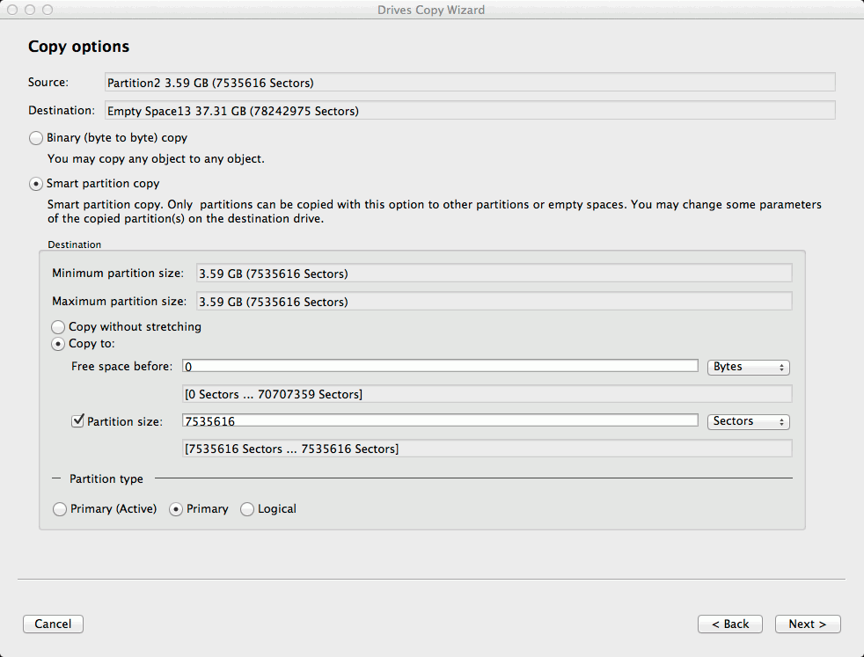
Task: Set partition type to Primary (Active)
Action: coord(60,509)
